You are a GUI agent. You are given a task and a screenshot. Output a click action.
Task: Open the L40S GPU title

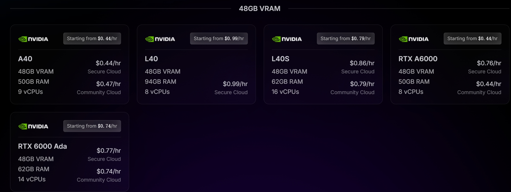tap(280, 59)
